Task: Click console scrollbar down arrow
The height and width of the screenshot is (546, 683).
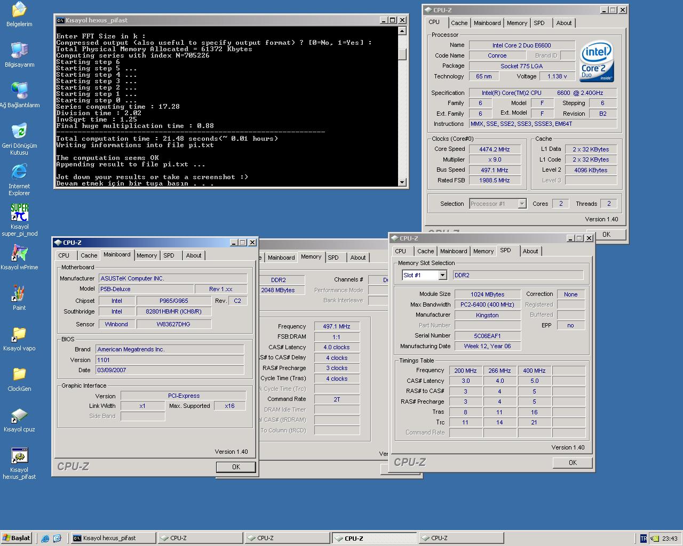Action: point(402,182)
